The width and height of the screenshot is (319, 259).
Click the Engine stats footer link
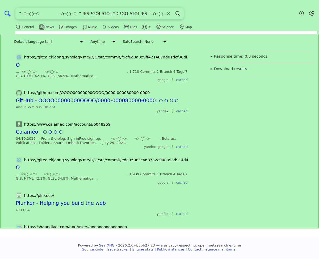(143, 249)
